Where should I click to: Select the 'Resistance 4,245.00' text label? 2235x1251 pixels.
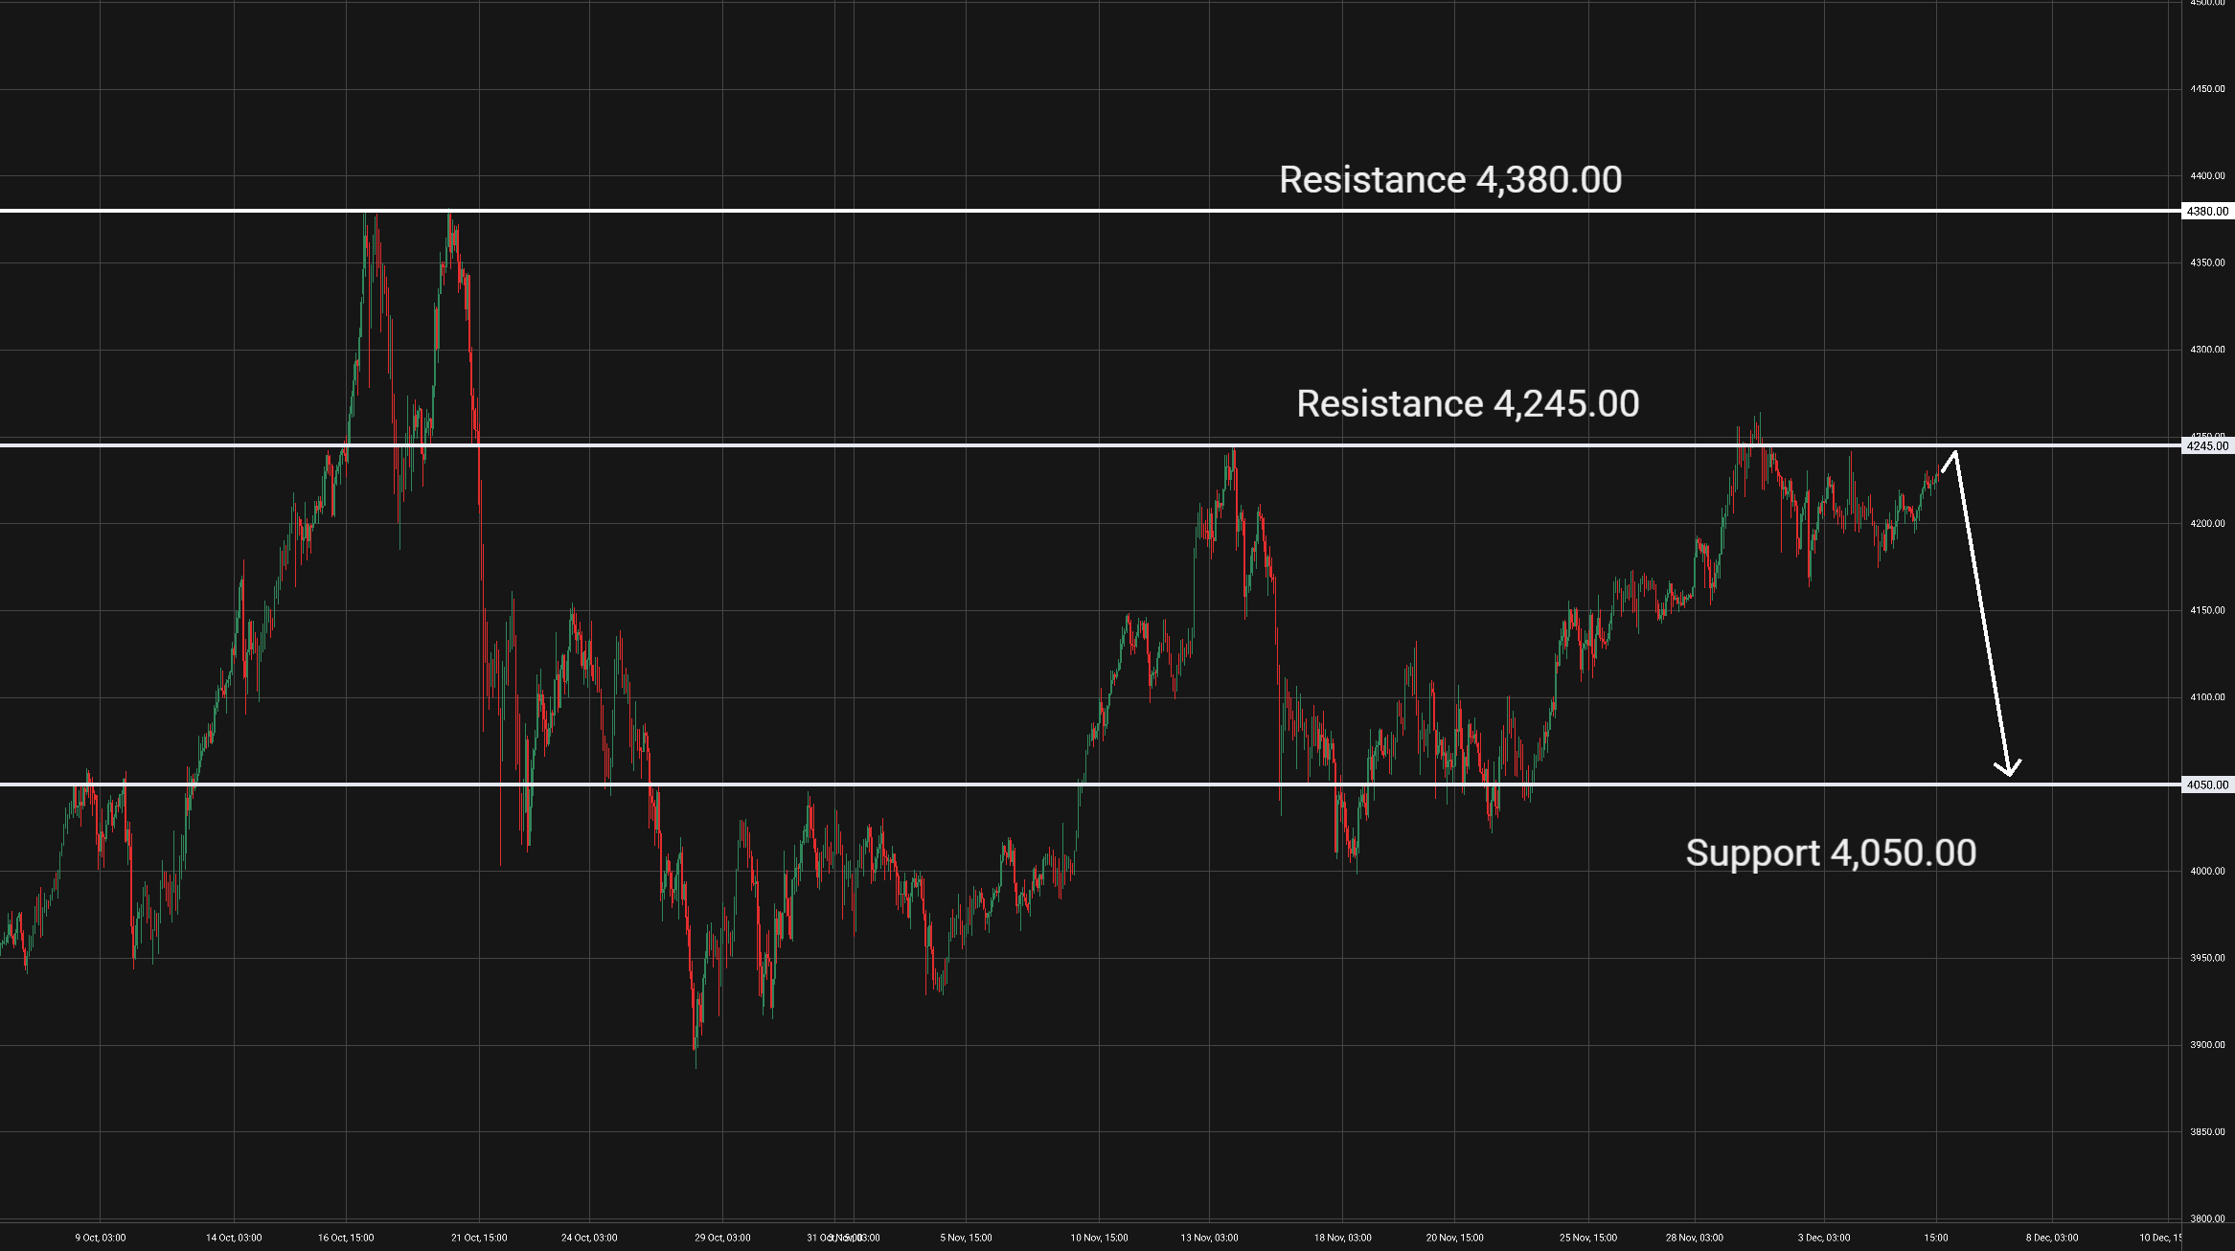coord(1468,404)
